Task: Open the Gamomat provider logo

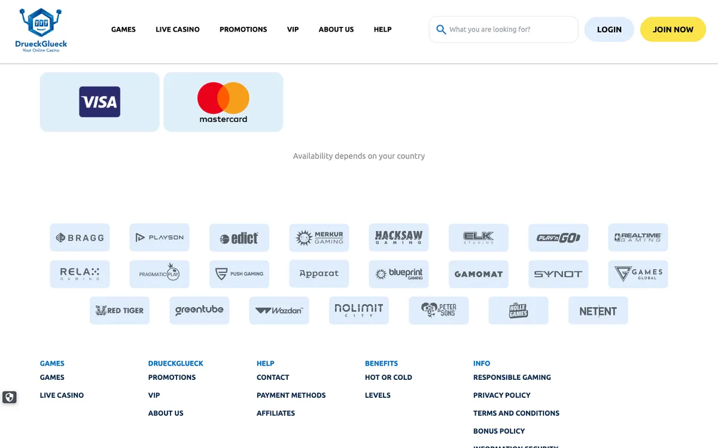Action: (479, 274)
